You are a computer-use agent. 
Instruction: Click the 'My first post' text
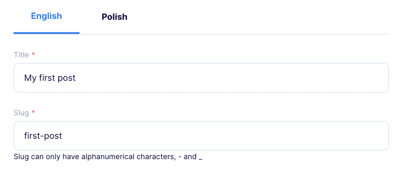(50, 78)
